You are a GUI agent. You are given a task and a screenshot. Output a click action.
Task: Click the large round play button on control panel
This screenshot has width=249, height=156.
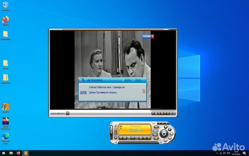pyautogui.click(x=164, y=133)
